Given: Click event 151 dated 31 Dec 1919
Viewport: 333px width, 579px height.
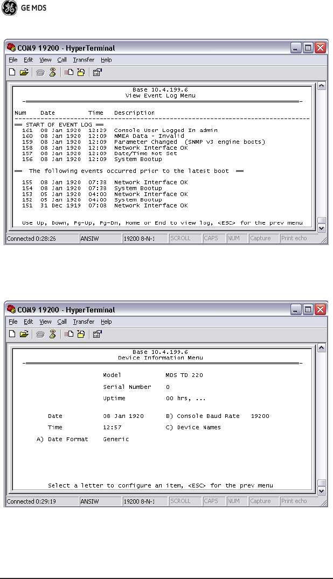Looking at the screenshot, I should pos(105,205).
